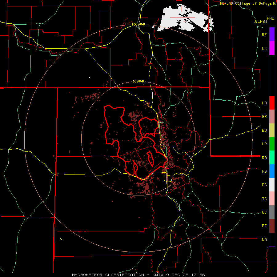Click the GC gray legend color block
Screen dimensions: 277x277
272,212
